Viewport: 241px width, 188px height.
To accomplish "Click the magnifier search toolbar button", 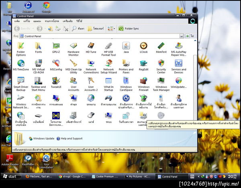I will pos(78,28).
